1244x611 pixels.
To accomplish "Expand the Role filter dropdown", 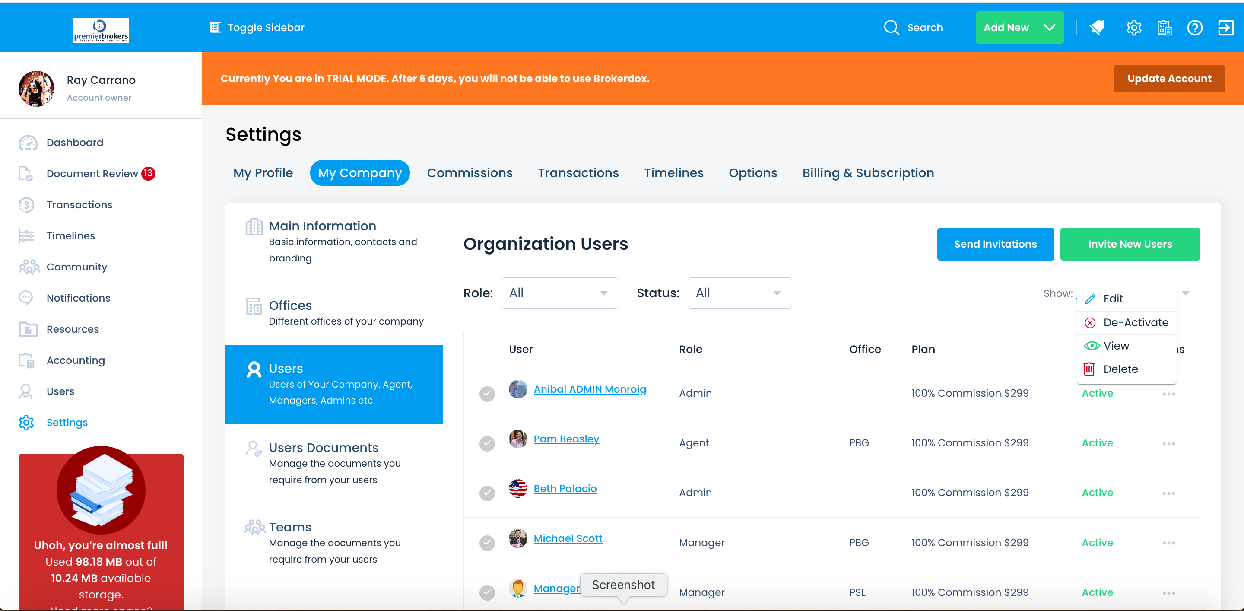I will 560,293.
